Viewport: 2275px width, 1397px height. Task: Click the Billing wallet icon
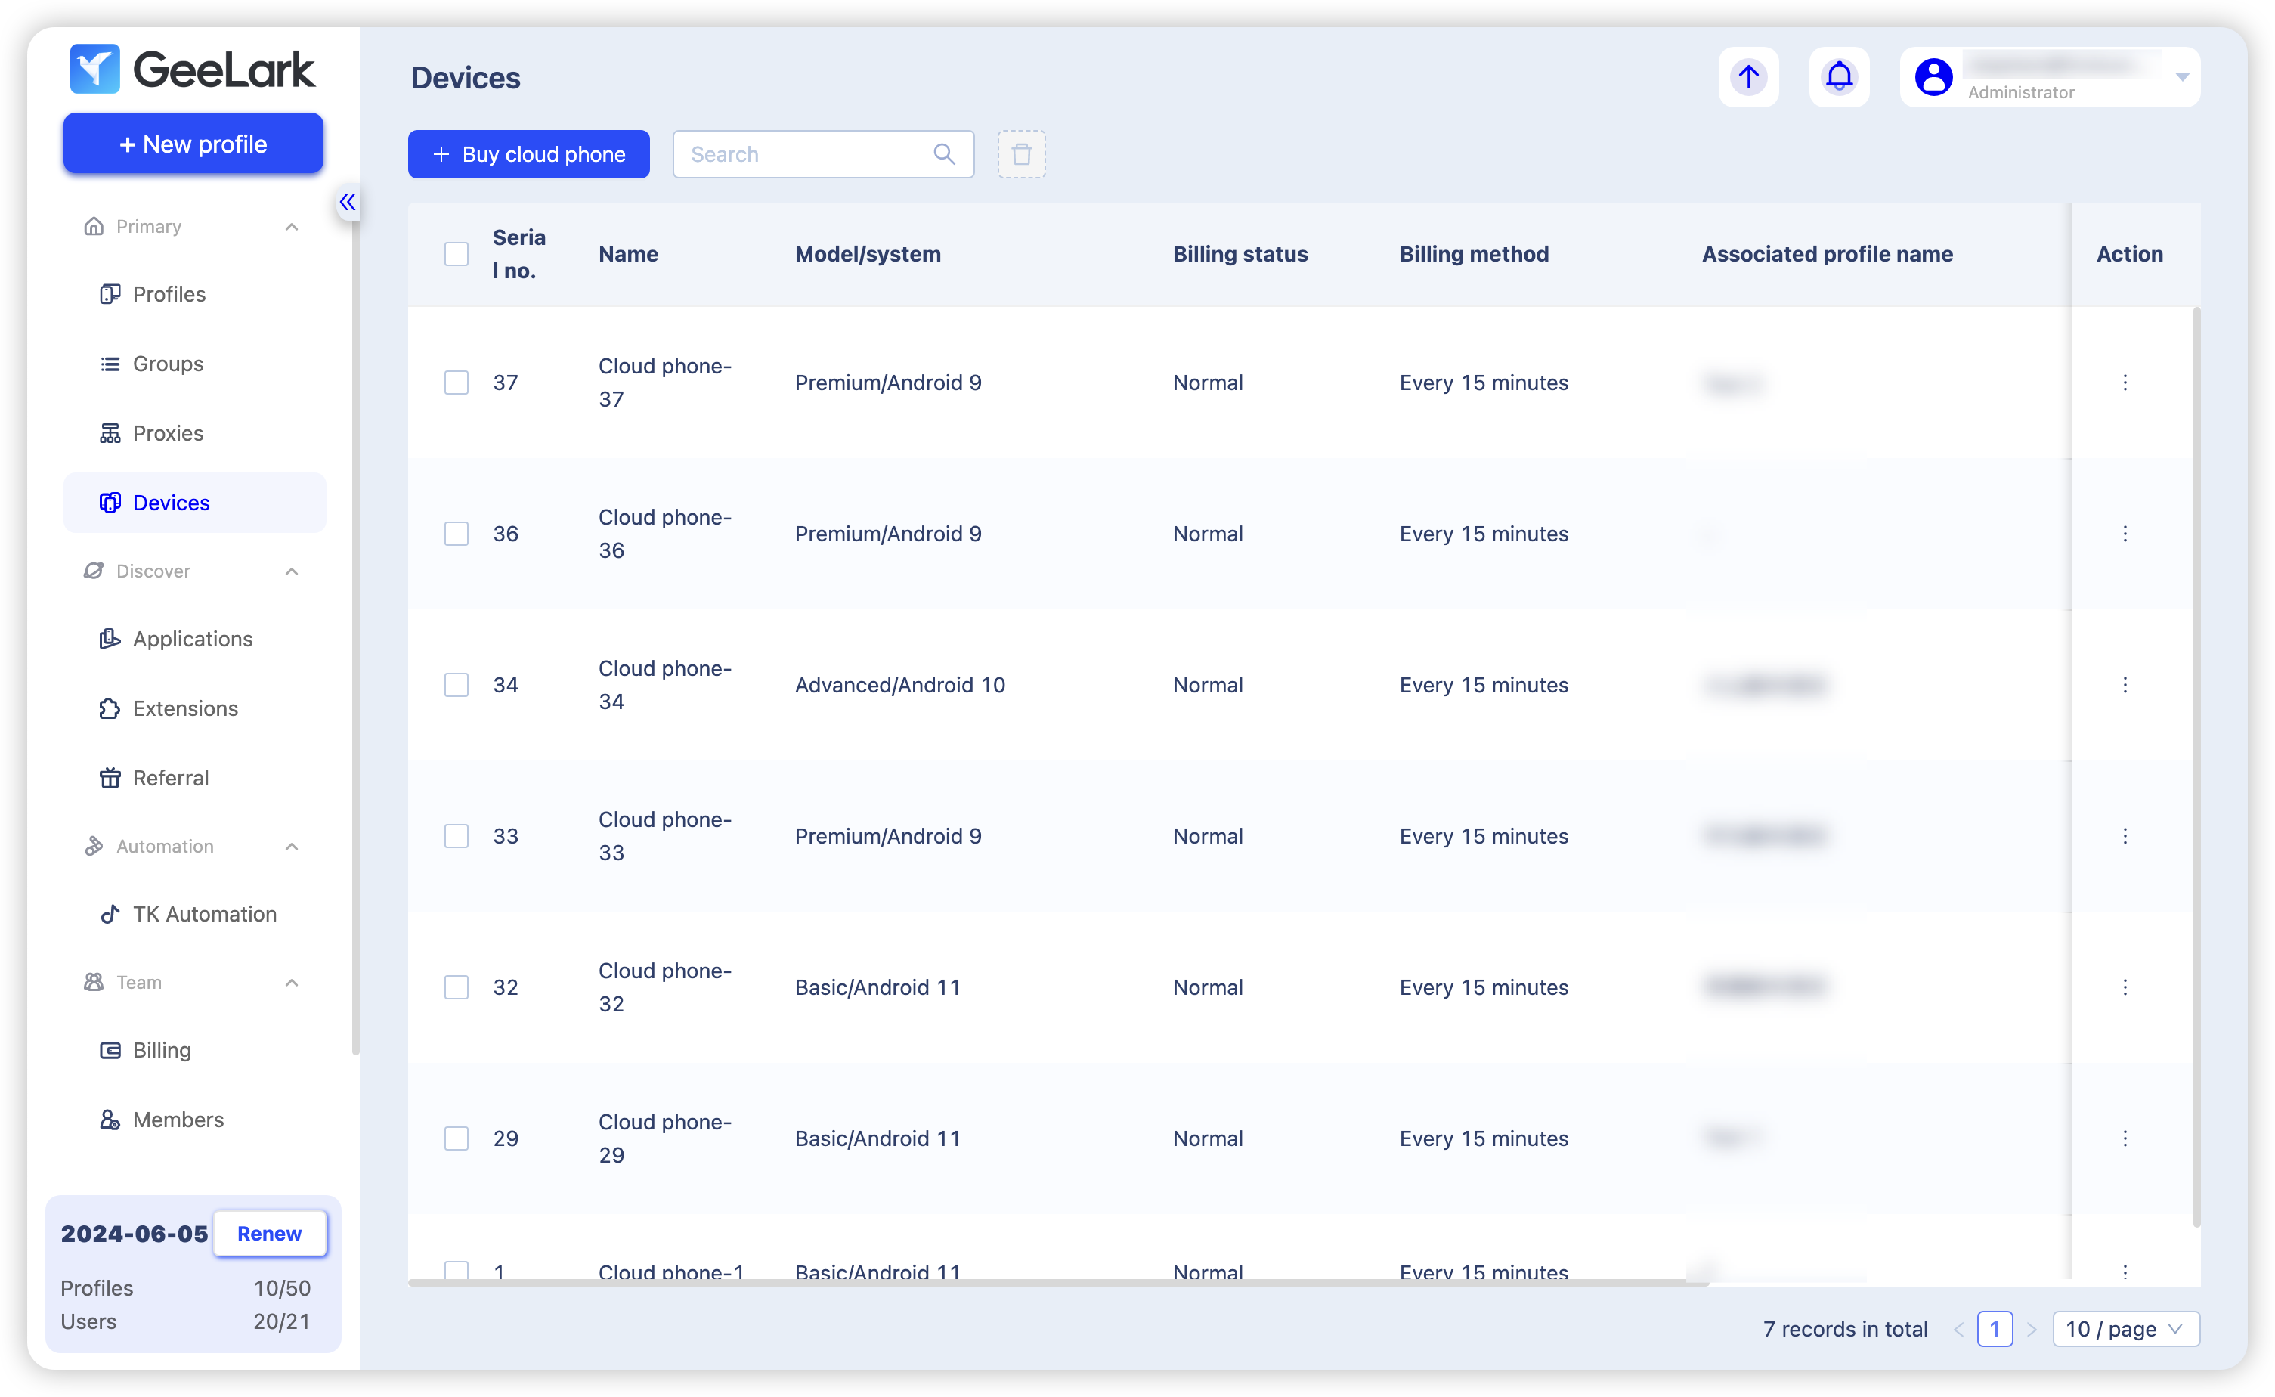[110, 1051]
